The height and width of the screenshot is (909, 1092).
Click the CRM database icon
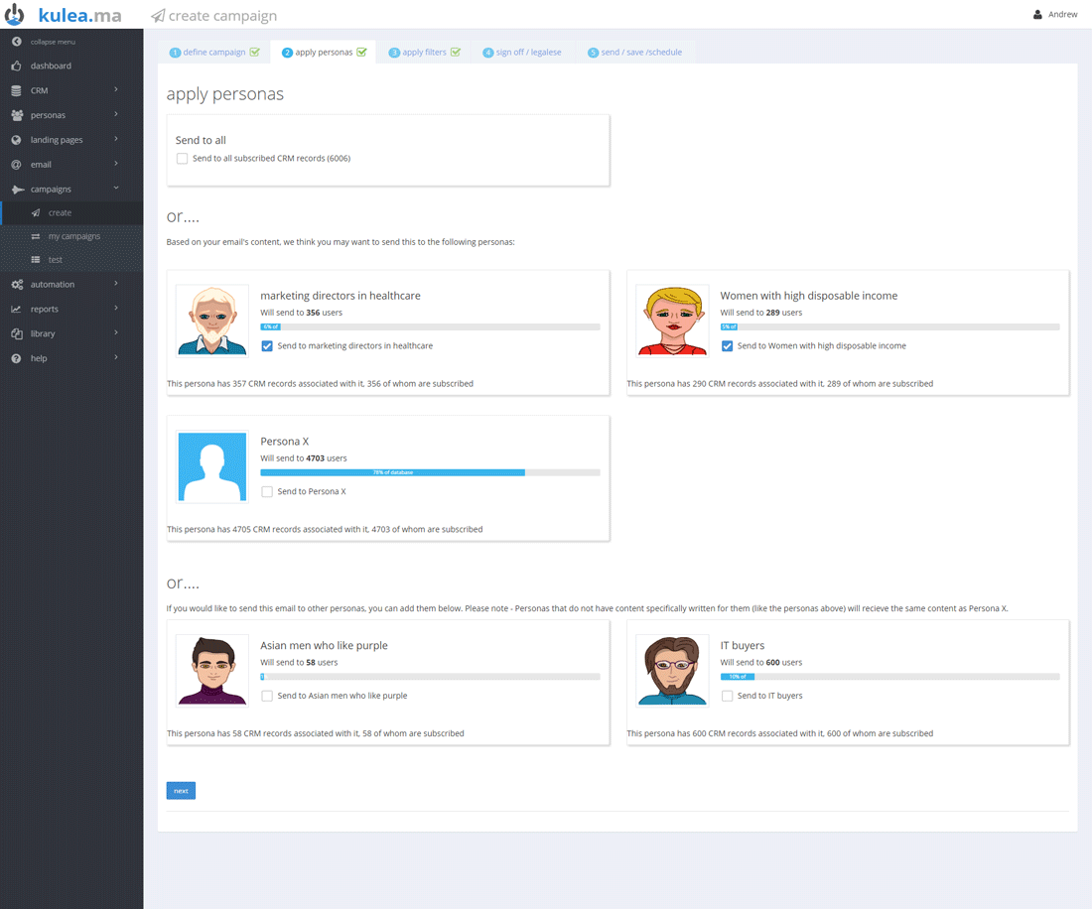coord(16,90)
